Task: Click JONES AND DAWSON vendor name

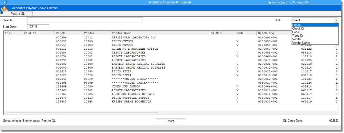Action: 126,87
